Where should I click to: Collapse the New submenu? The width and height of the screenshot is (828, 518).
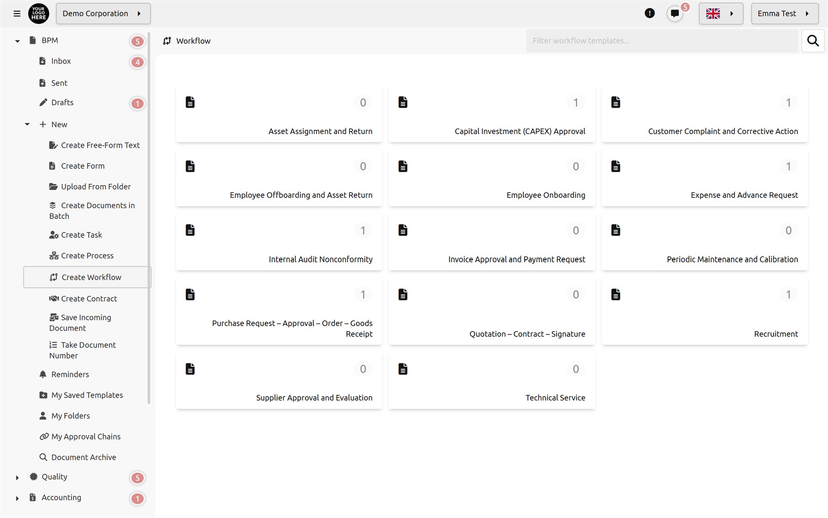pyautogui.click(x=27, y=124)
